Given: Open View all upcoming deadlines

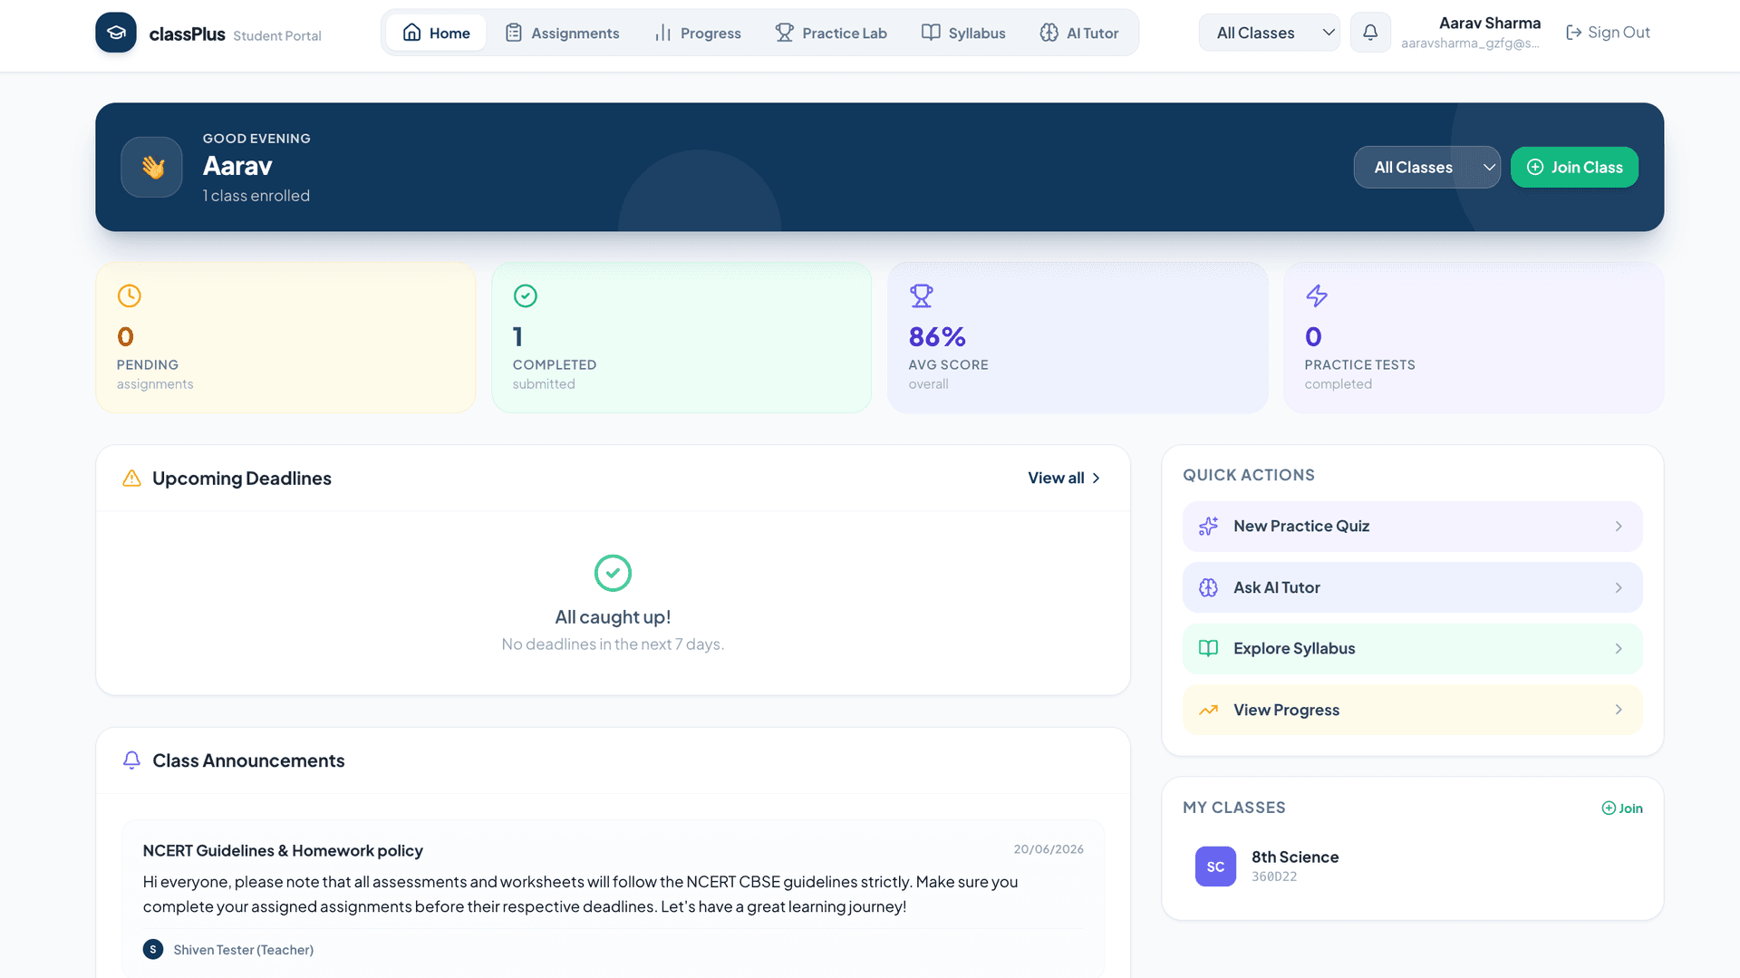Looking at the screenshot, I should click(x=1064, y=479).
